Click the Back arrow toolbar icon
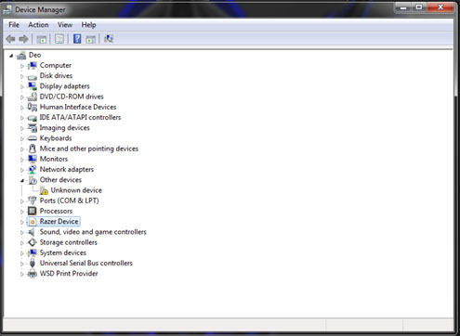This screenshot has width=460, height=336. tap(10, 39)
